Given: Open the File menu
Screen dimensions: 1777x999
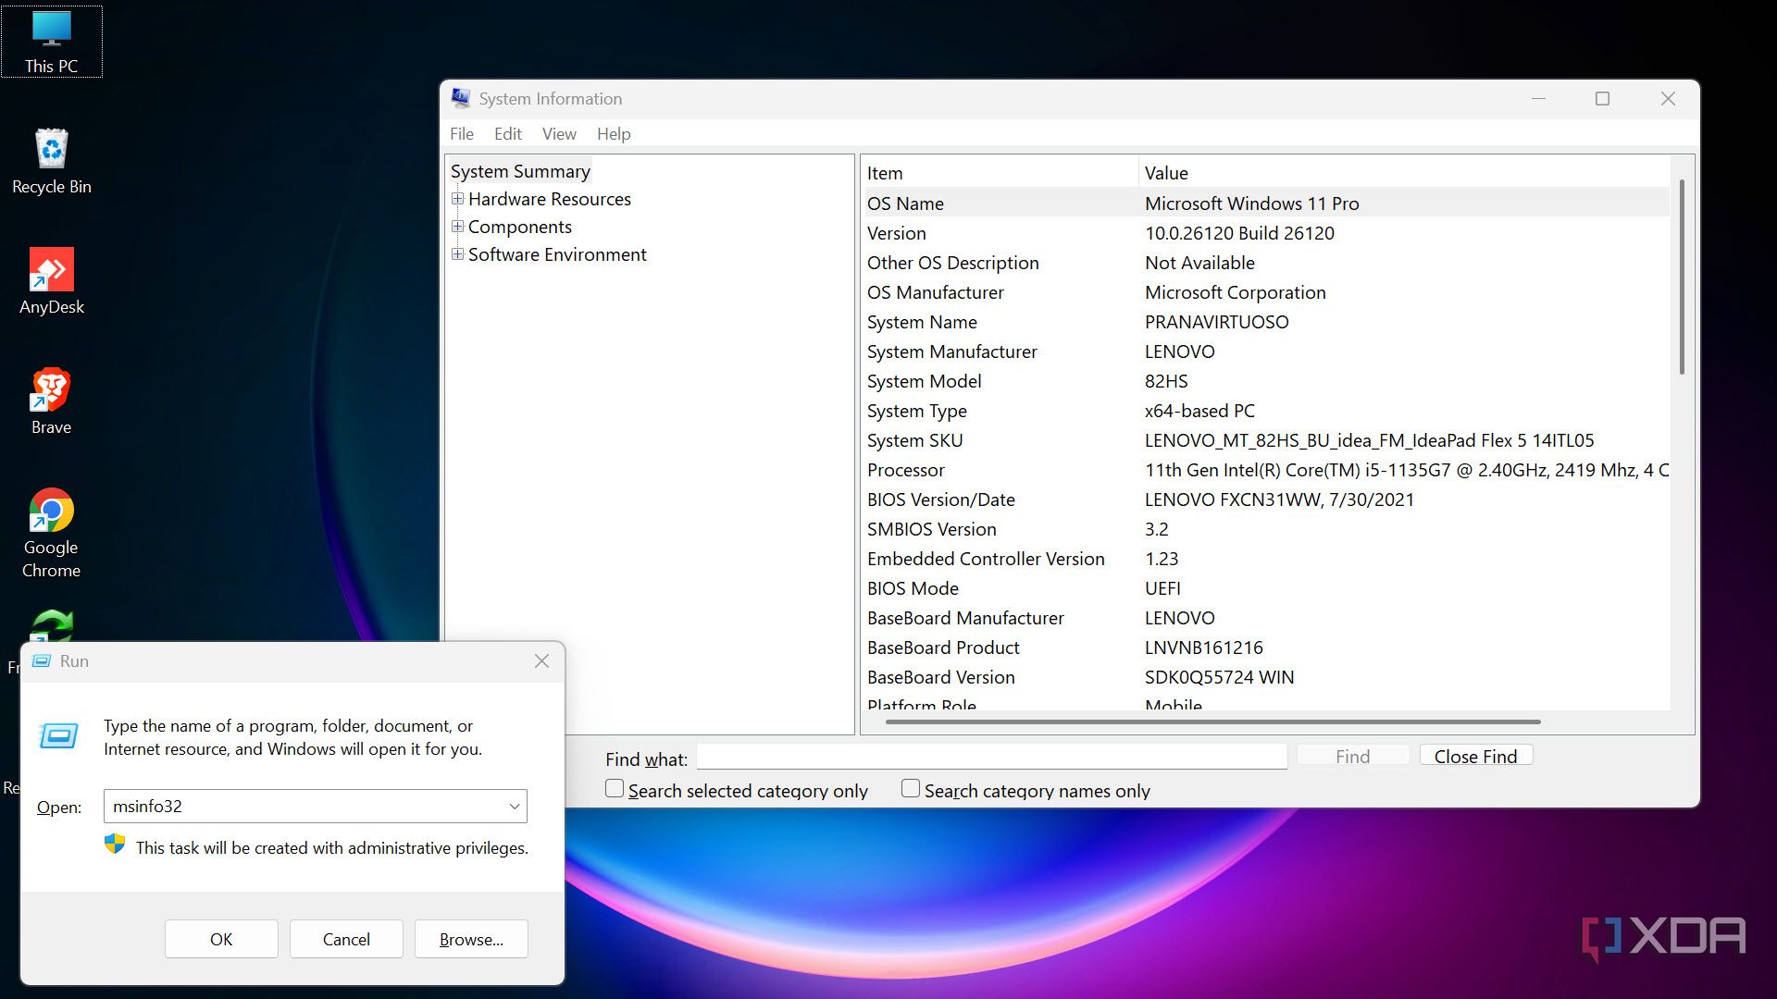Looking at the screenshot, I should click(461, 134).
